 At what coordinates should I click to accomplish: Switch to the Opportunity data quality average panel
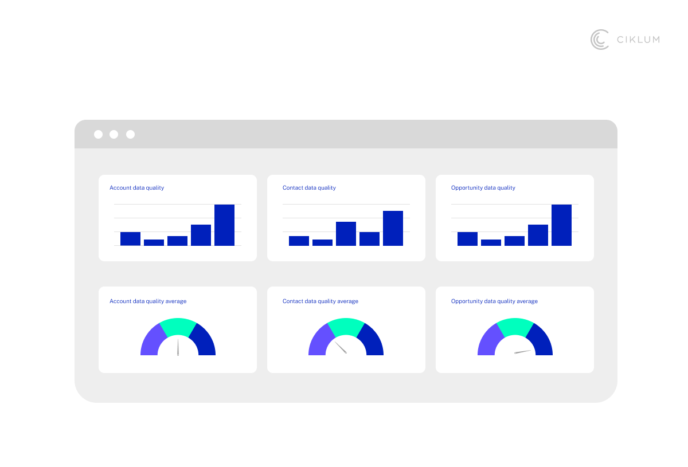pos(514,329)
